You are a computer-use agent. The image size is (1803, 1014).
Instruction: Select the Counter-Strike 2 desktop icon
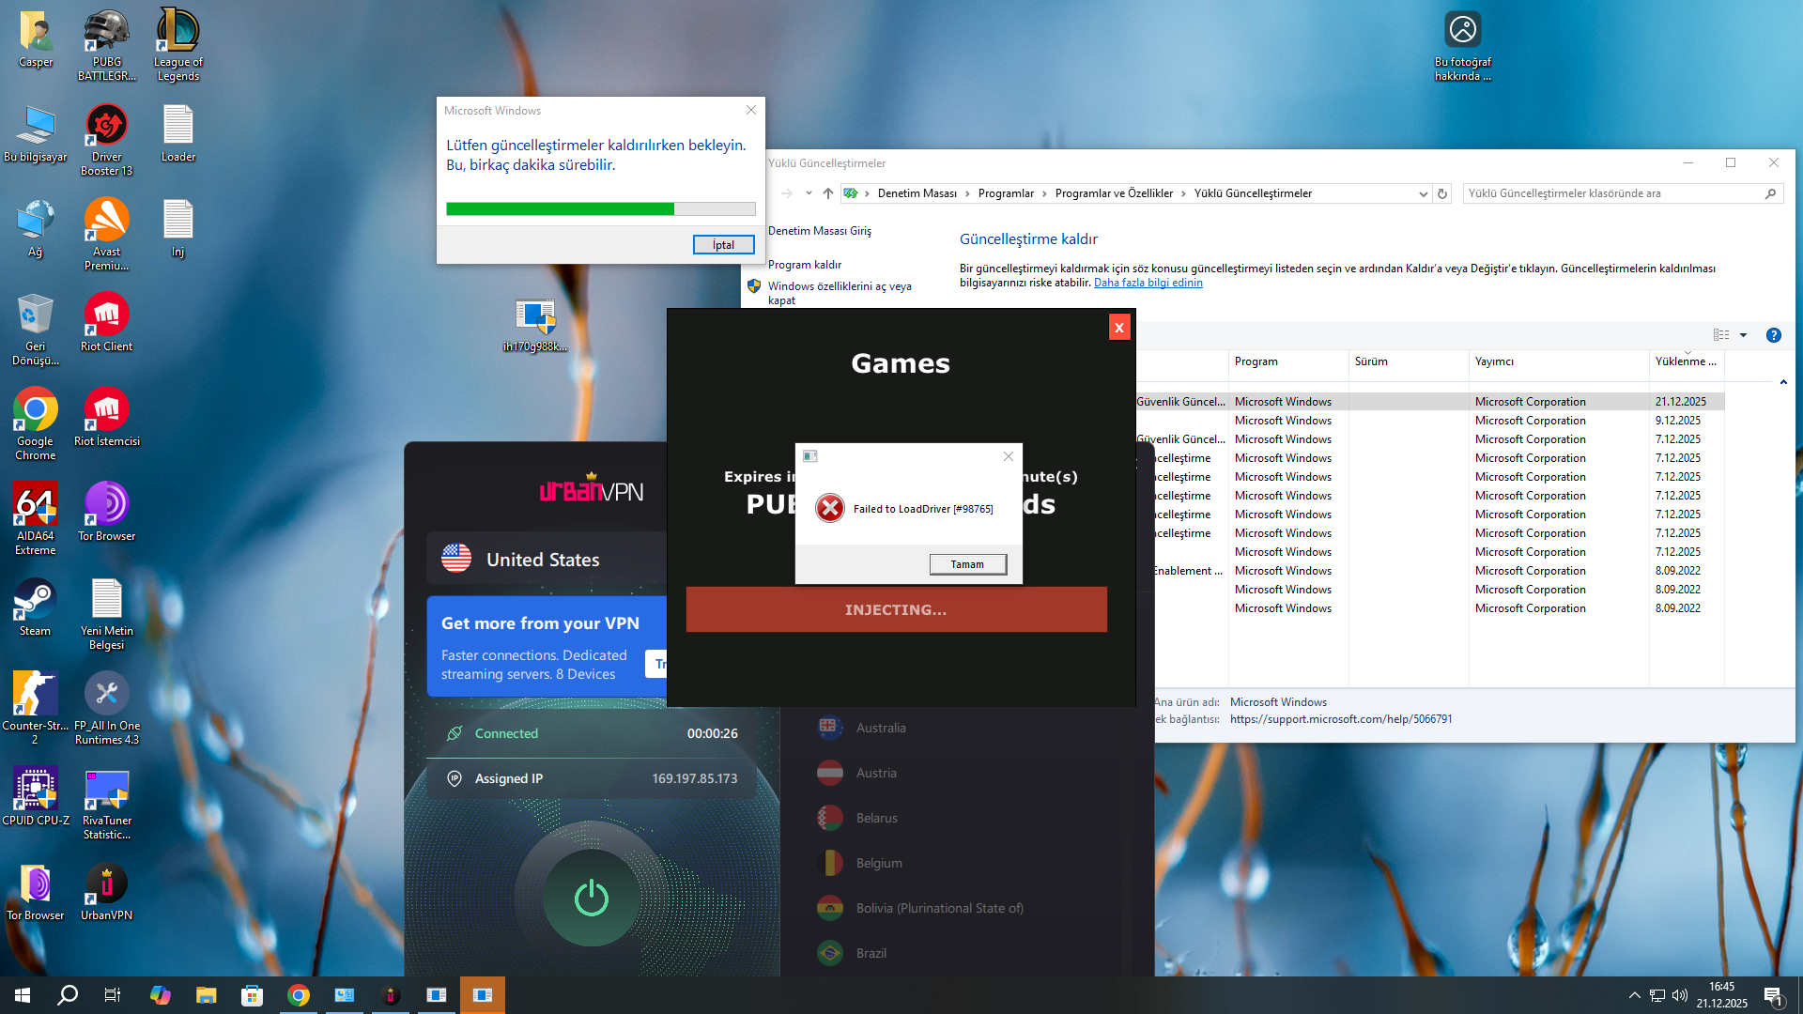tap(36, 708)
